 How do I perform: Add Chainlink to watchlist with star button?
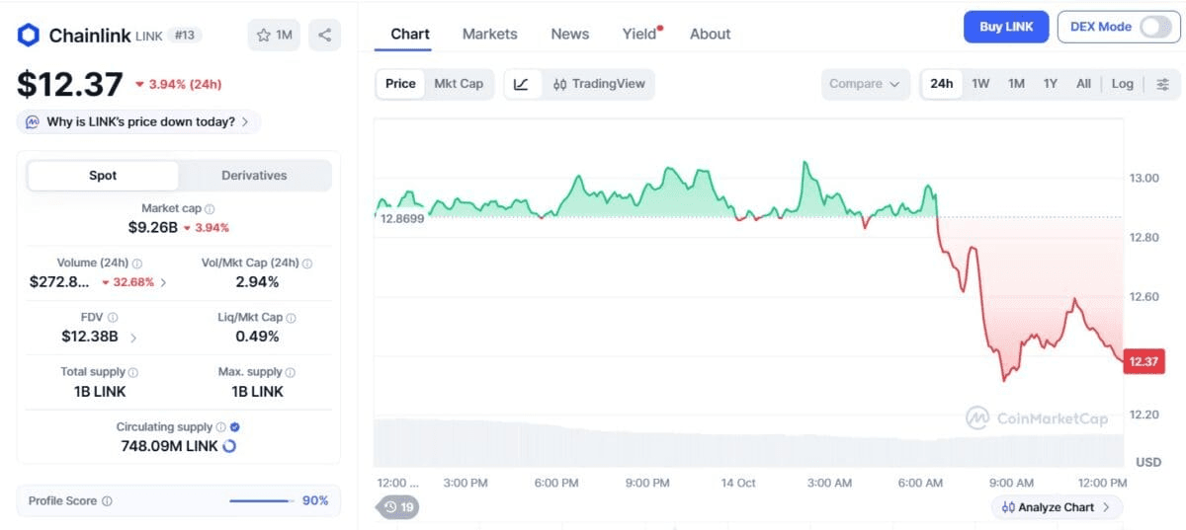point(275,36)
